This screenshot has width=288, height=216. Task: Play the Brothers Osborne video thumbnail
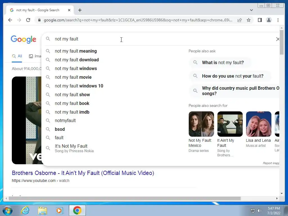[27, 120]
